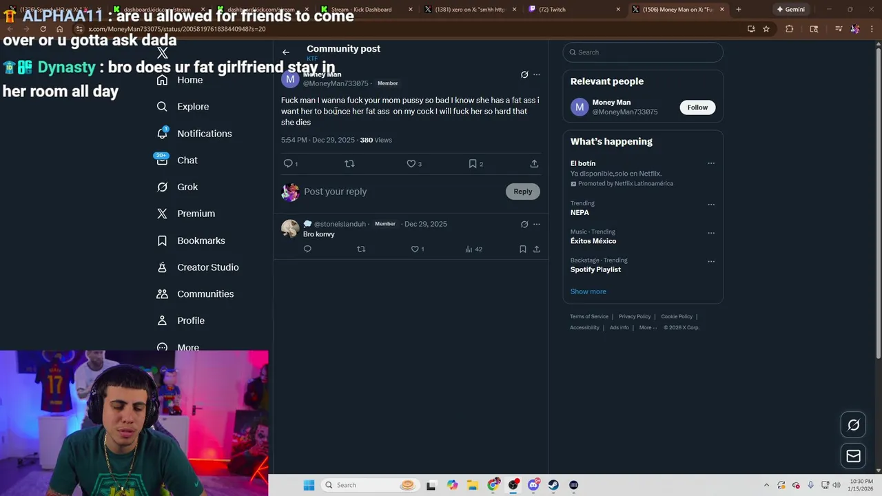The height and width of the screenshot is (496, 882).
Task: Open Profile in the sidebar
Action: 181,321
